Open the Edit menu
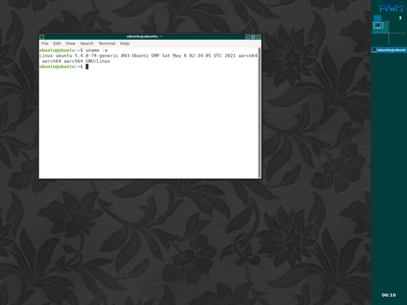Screen dimensions: 407x305 [57, 43]
